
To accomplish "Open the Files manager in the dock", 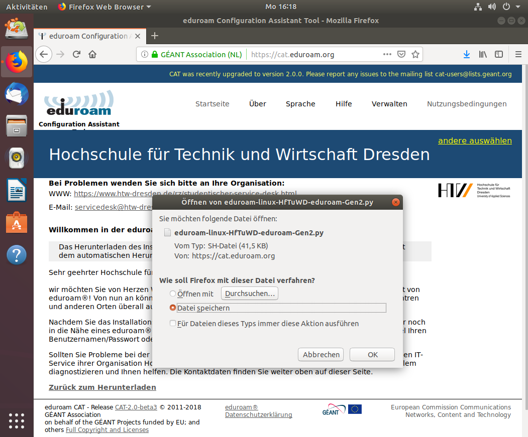I will [17, 126].
